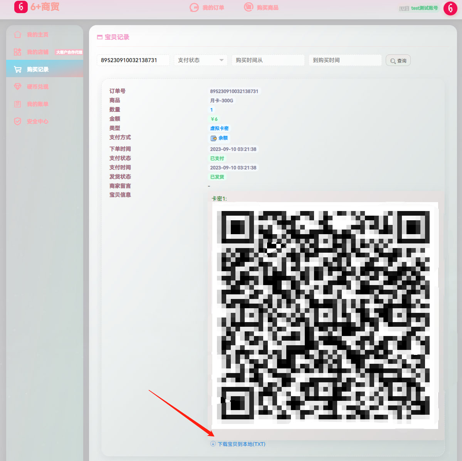Click the order number search field
462x461 pixels.
click(133, 60)
